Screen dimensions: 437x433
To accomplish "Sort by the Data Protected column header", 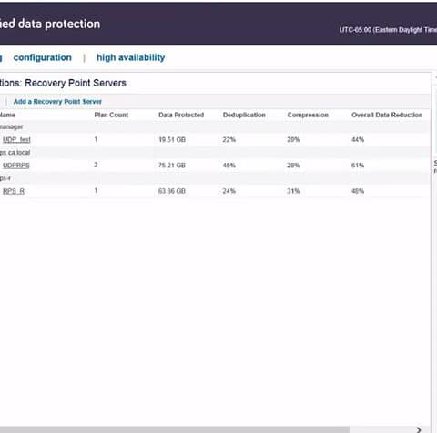I will [x=181, y=115].
